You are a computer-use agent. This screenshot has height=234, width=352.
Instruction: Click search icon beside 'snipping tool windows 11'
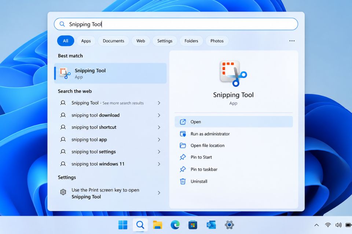(x=63, y=164)
